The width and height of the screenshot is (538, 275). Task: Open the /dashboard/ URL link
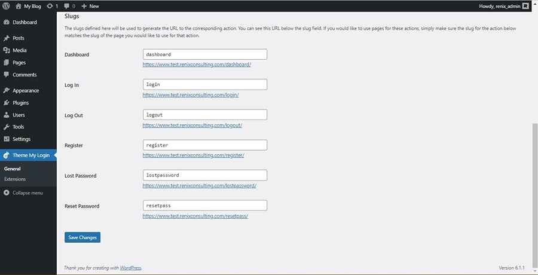(197, 65)
